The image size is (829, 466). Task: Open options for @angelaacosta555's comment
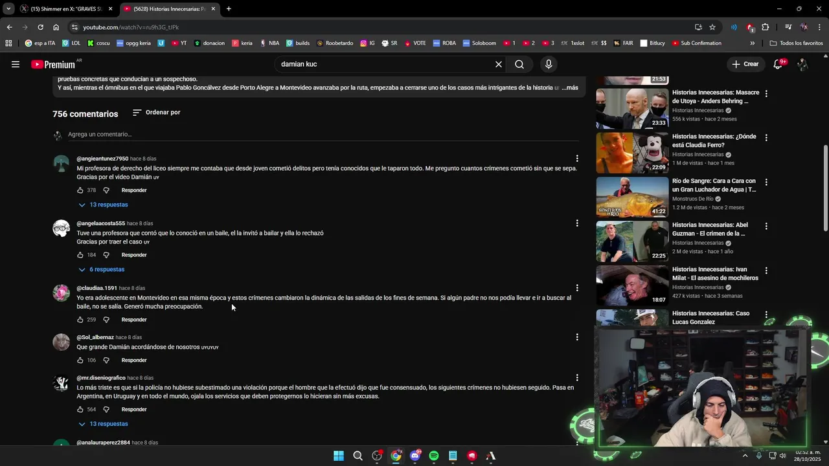click(577, 223)
